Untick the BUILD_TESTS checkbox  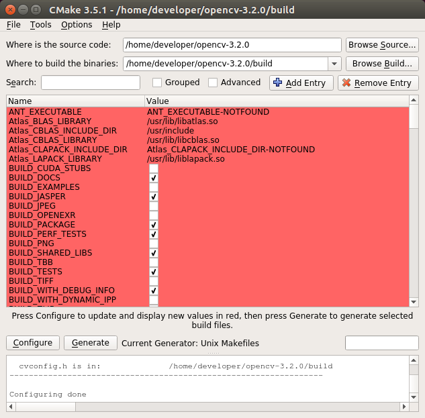point(154,272)
